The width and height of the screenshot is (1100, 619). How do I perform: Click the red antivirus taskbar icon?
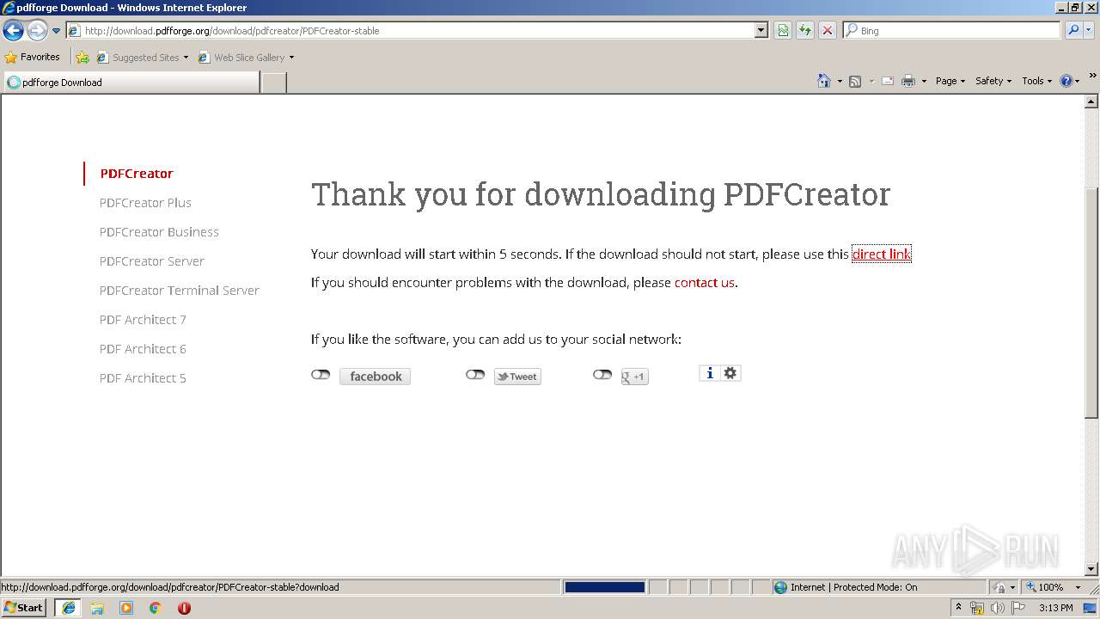click(184, 608)
